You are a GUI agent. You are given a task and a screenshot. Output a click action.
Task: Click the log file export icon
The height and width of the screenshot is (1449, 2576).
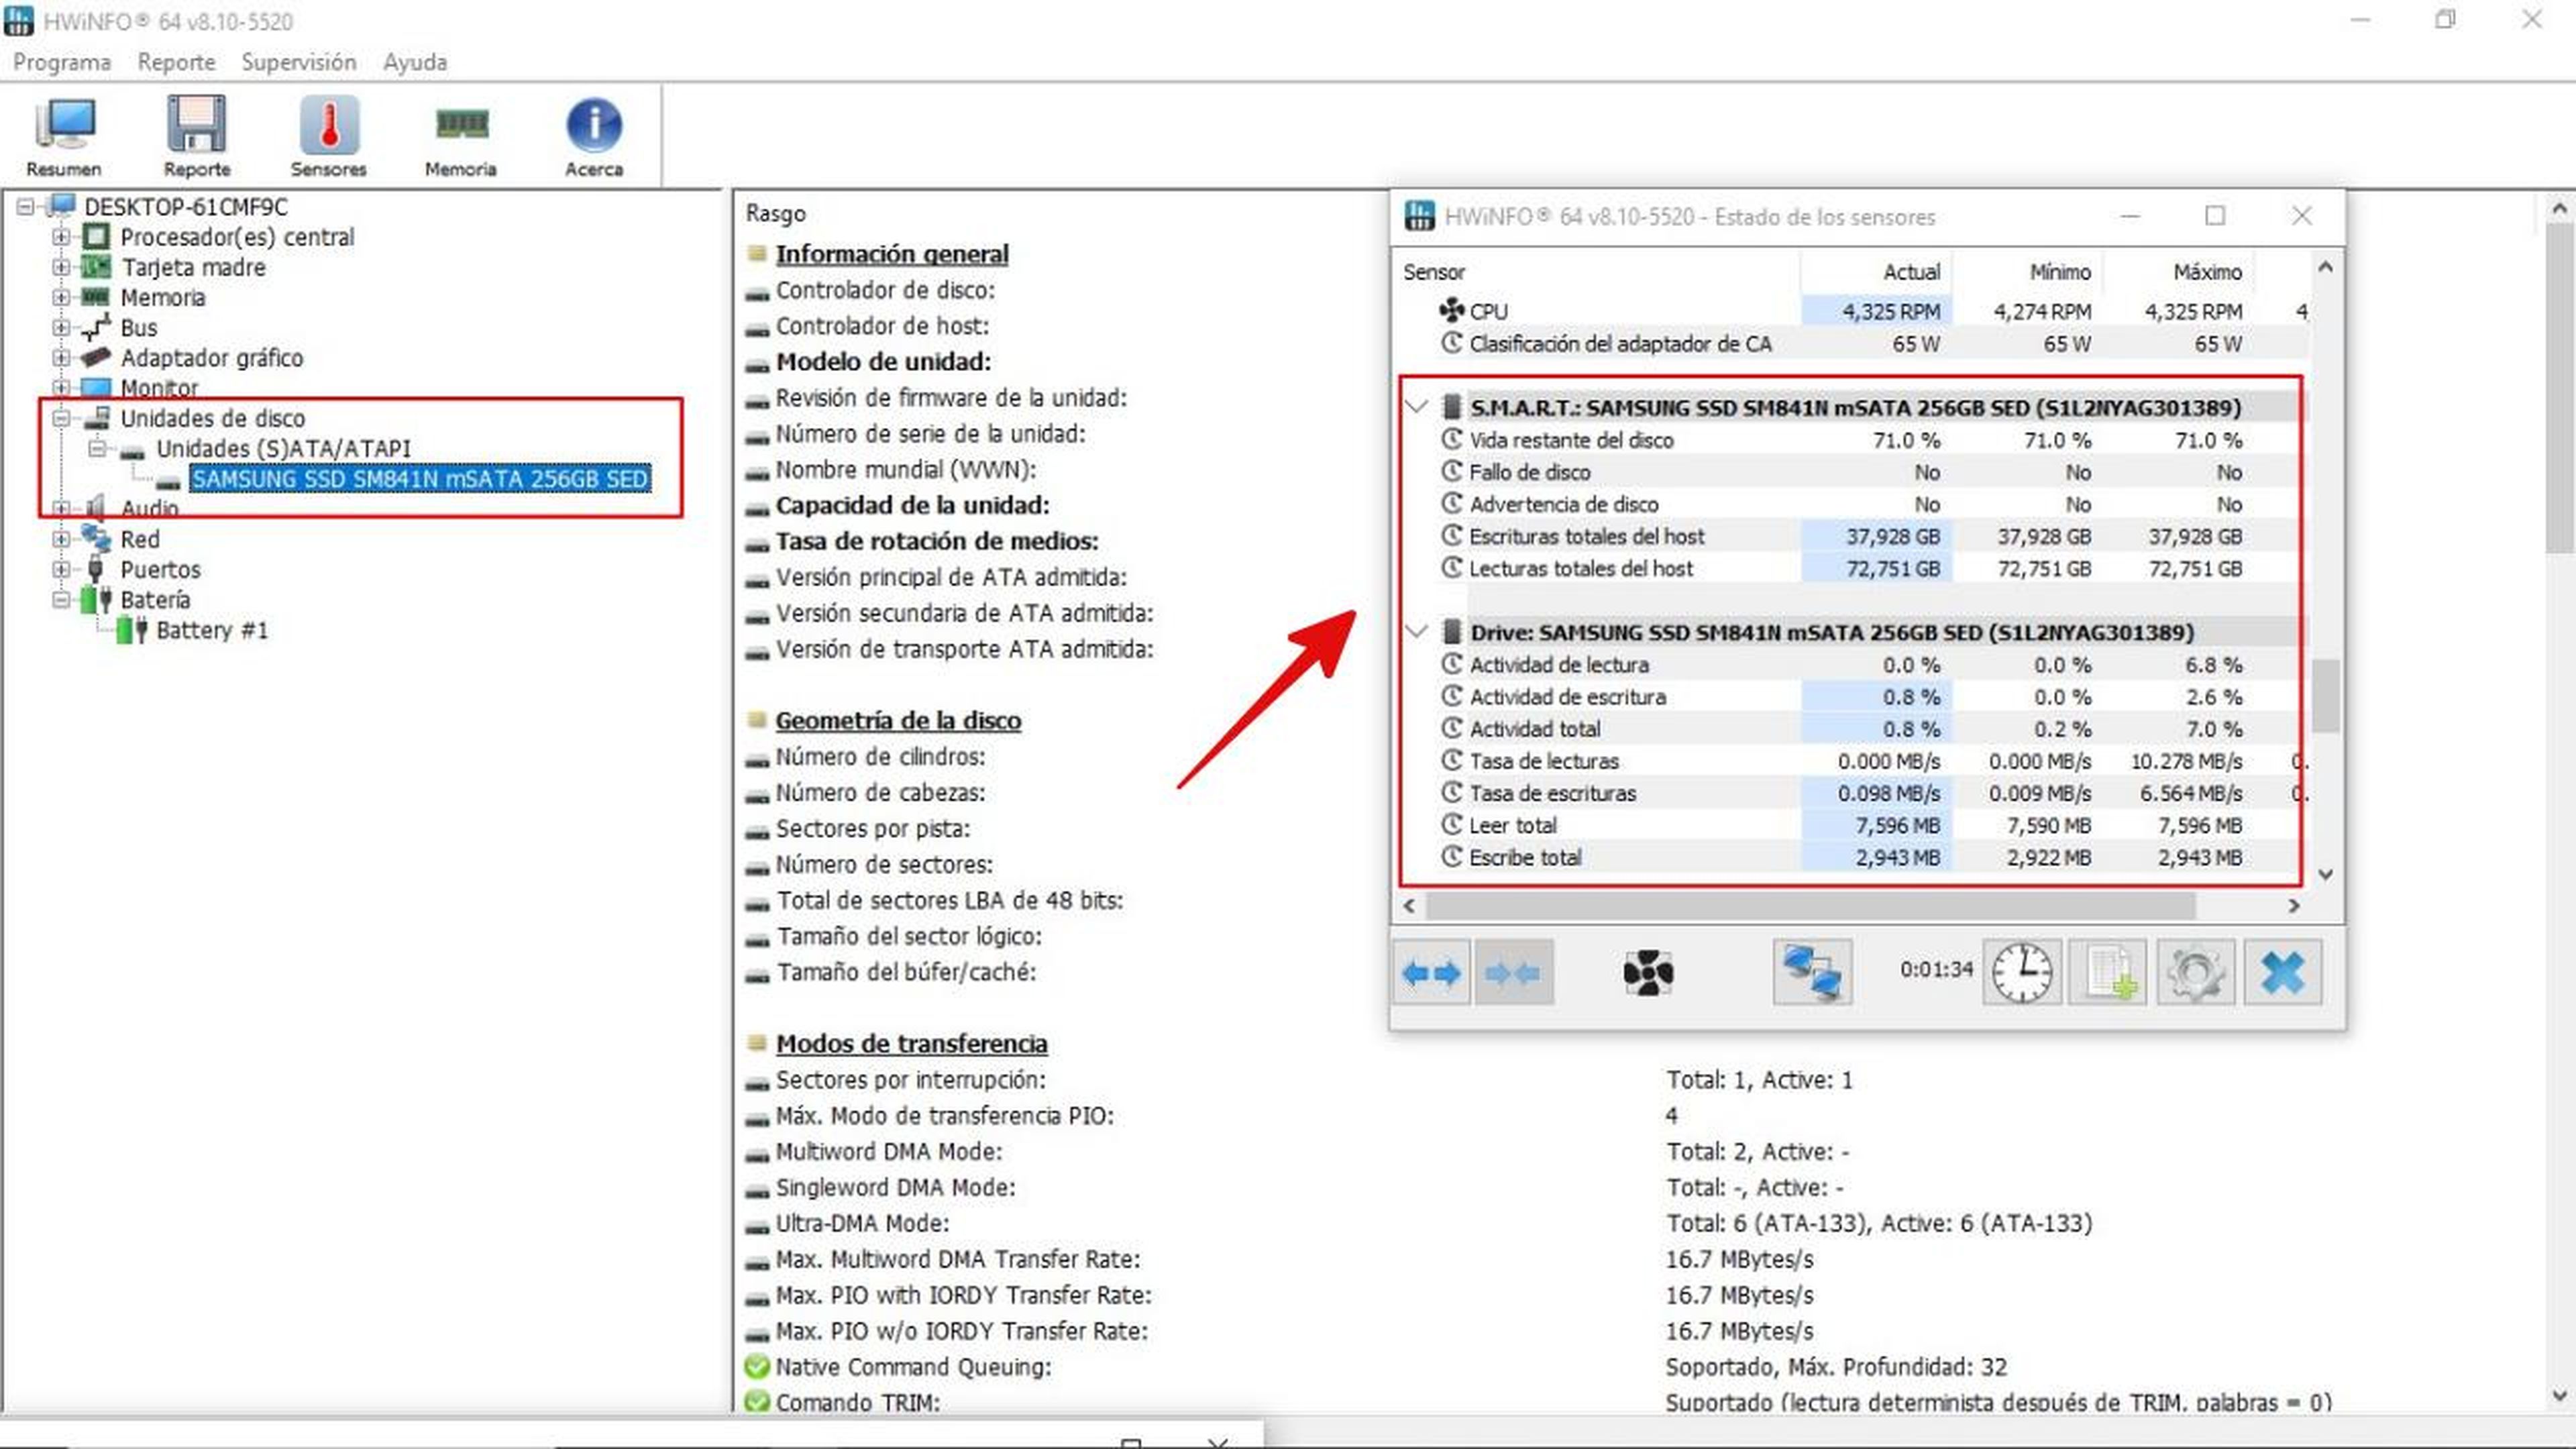[x=2109, y=971]
